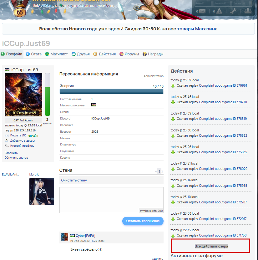Viewport: 258px width, 260px height.
Task: Open the wrench settings icon in header
Action: 233,11
